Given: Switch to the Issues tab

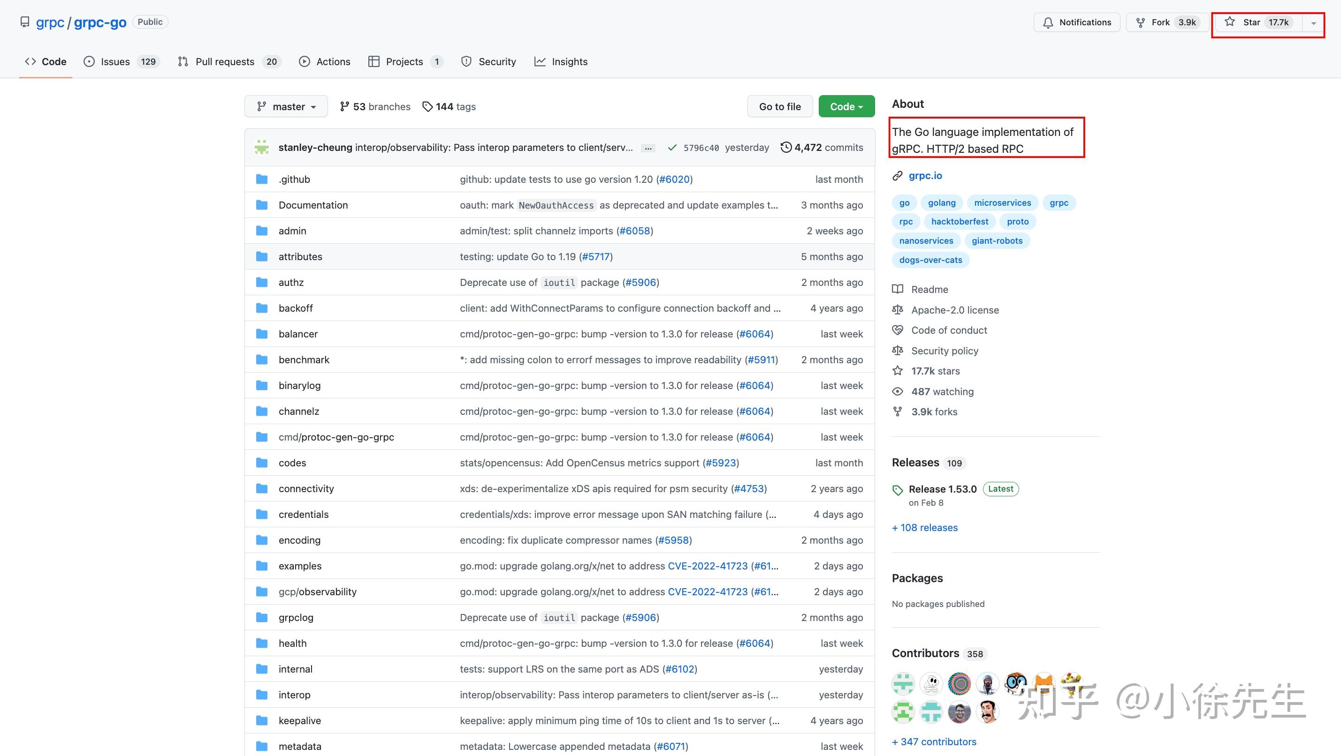Looking at the screenshot, I should (115, 61).
